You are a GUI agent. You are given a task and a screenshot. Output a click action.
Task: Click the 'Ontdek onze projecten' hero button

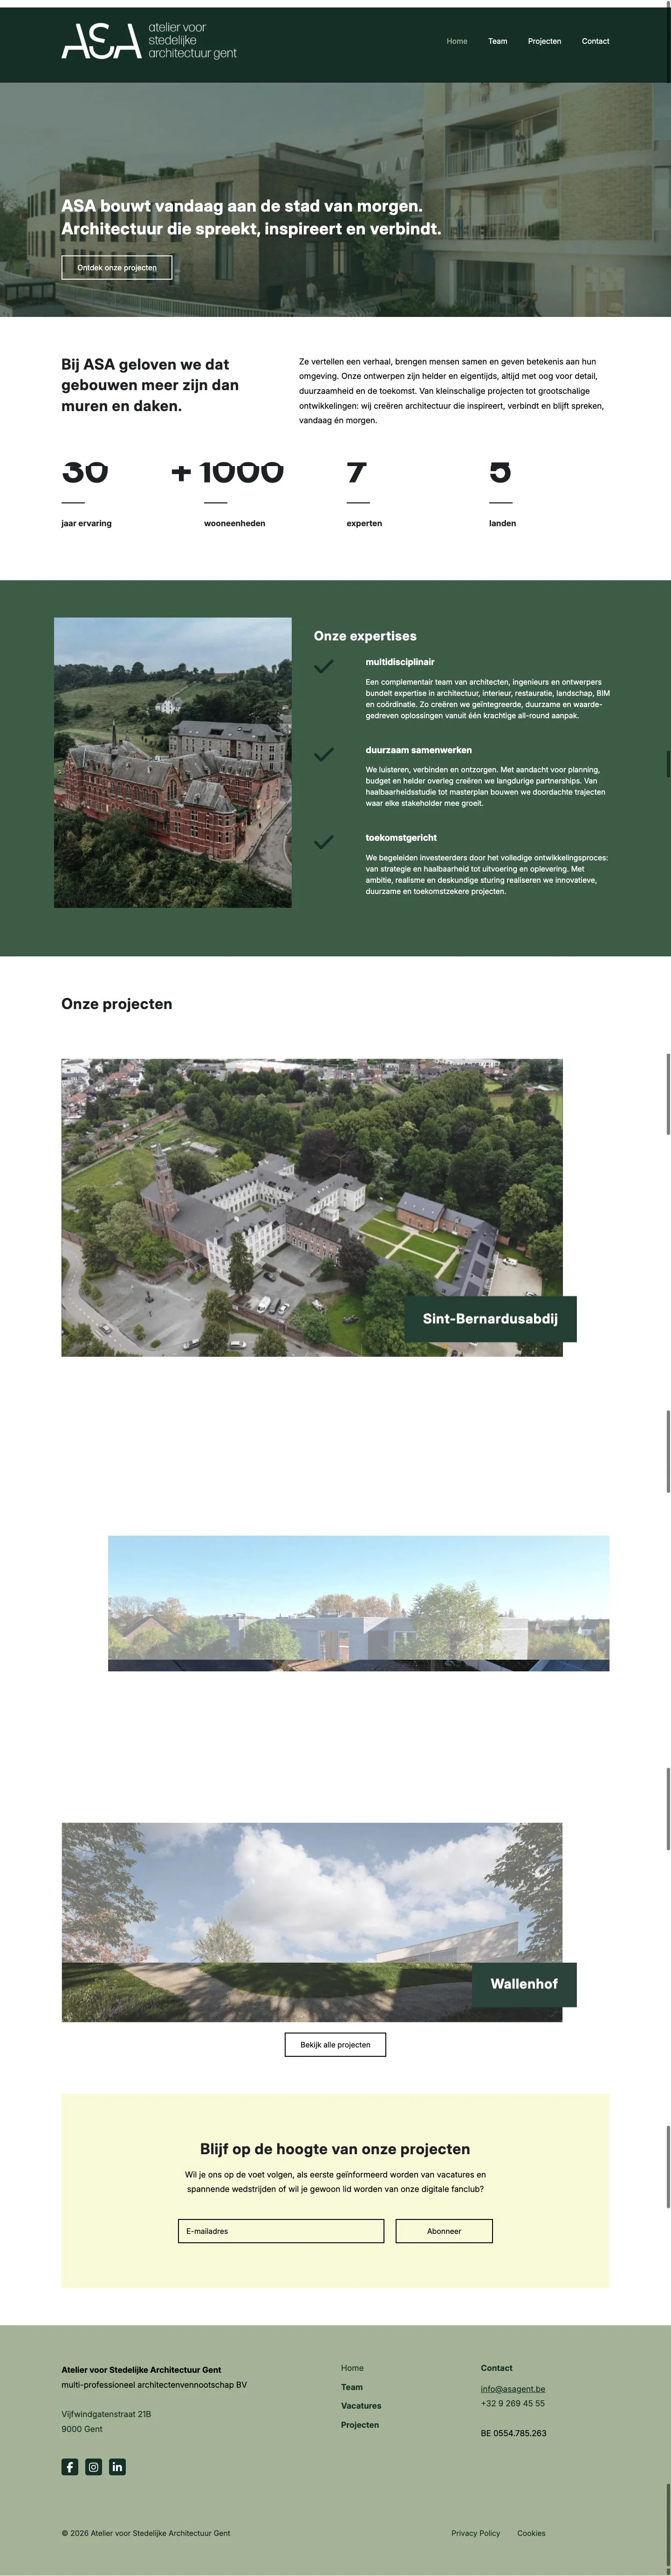(x=117, y=268)
